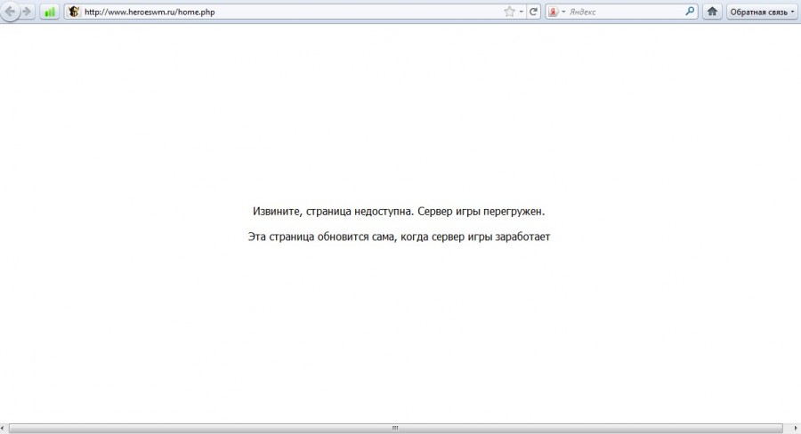Open the Обратная связь feedback menu
The height and width of the screenshot is (434, 801).
762,12
